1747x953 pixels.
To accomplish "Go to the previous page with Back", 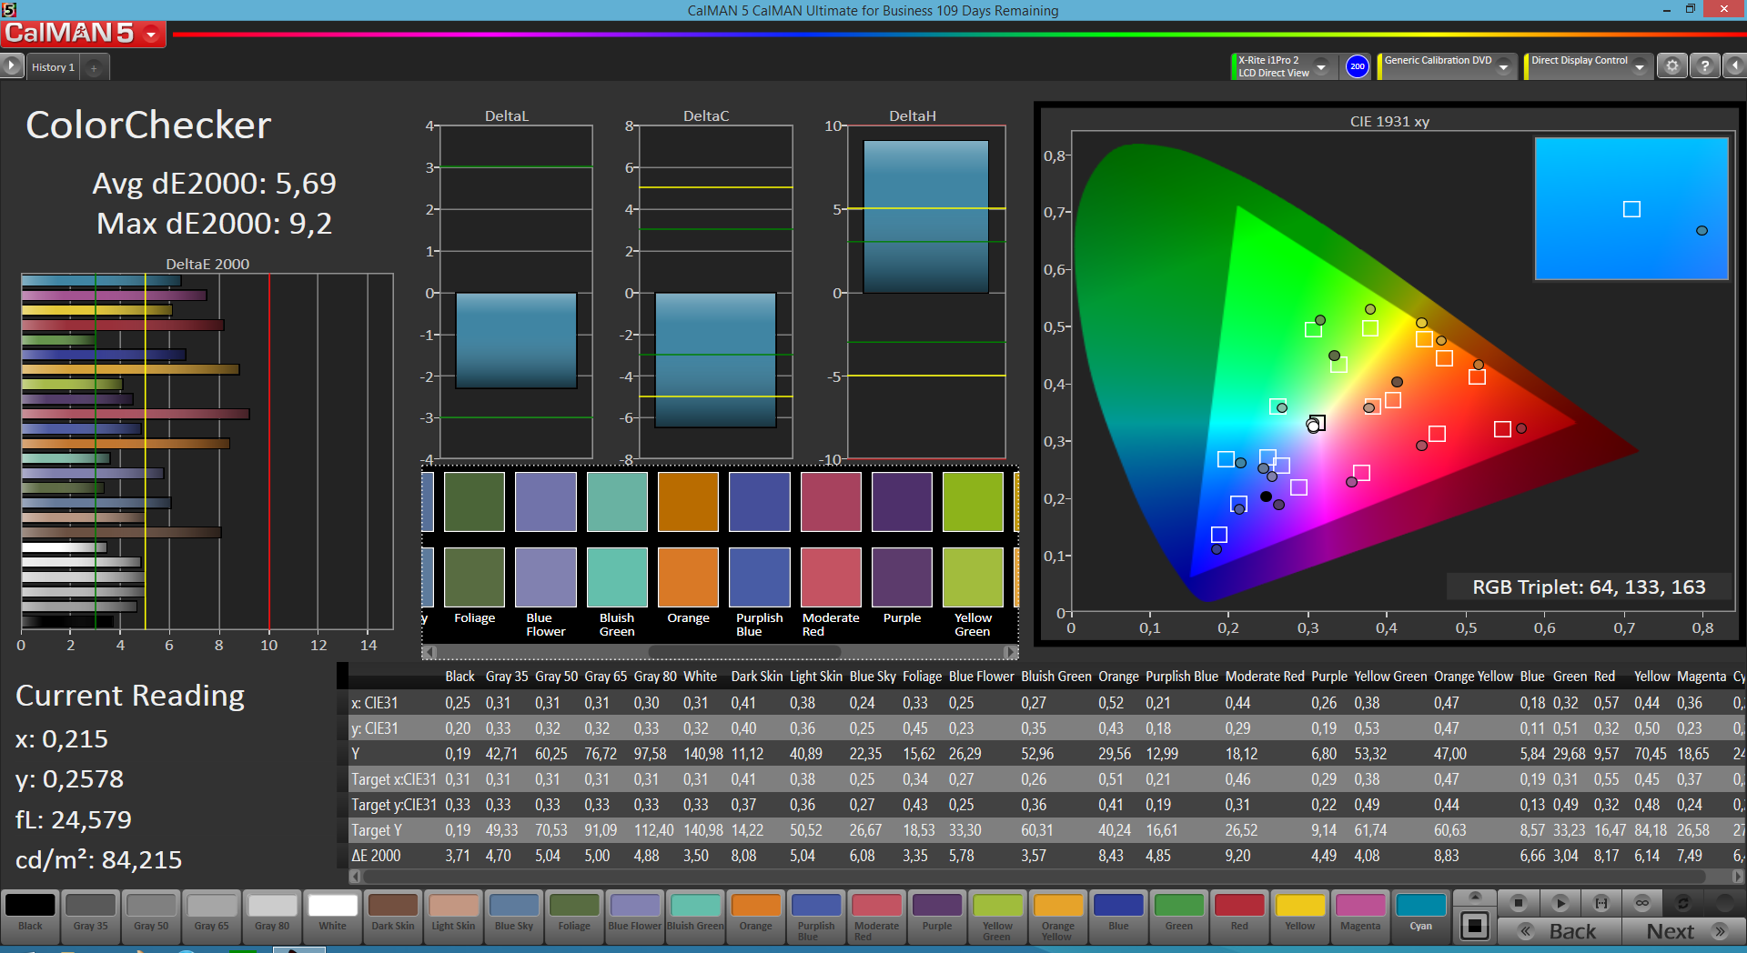I will coord(1560,931).
